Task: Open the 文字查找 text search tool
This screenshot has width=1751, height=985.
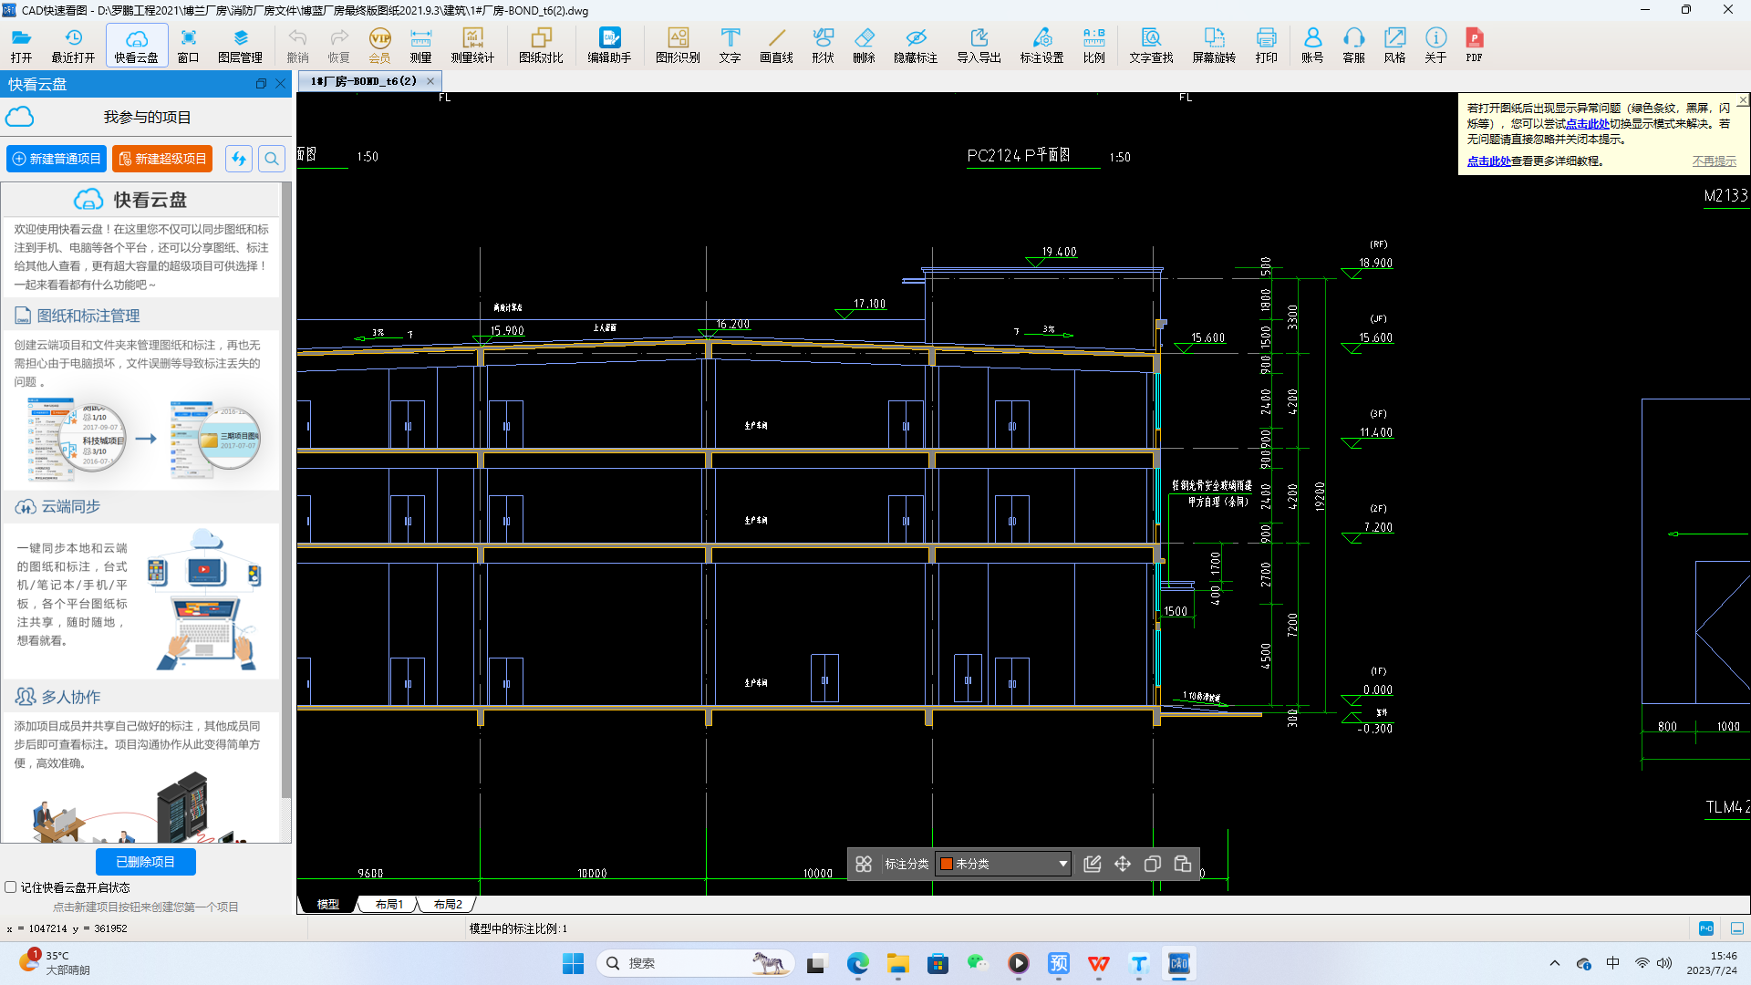Action: (x=1151, y=45)
